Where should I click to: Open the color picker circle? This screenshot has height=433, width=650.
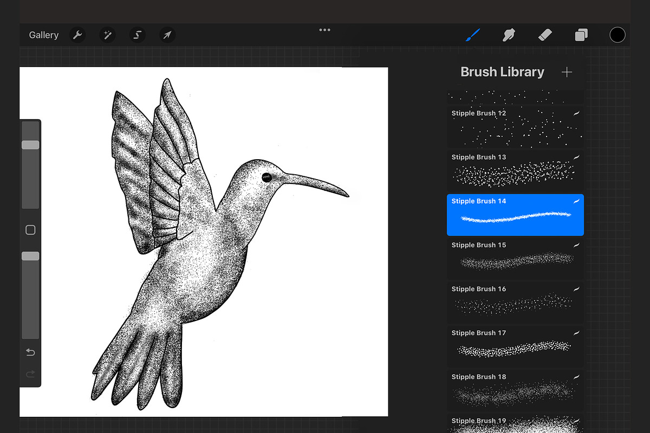tap(617, 35)
